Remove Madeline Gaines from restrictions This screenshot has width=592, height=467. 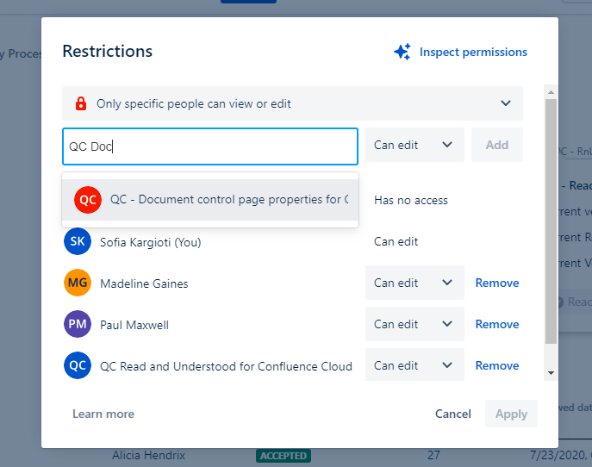tap(497, 283)
